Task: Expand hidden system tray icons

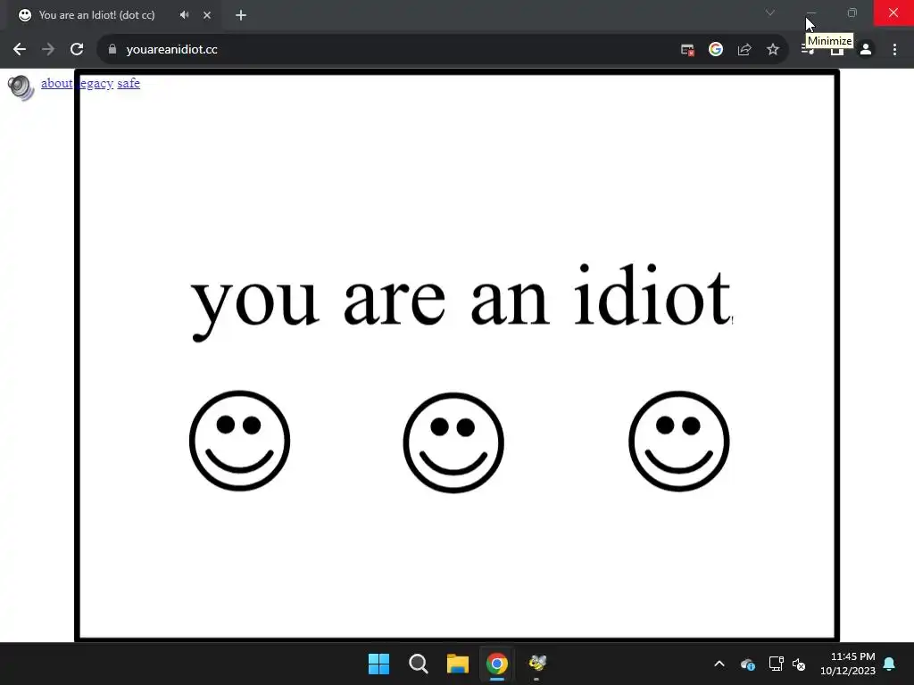Action: [719, 664]
